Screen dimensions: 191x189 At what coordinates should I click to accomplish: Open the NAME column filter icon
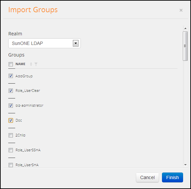pos(36,64)
